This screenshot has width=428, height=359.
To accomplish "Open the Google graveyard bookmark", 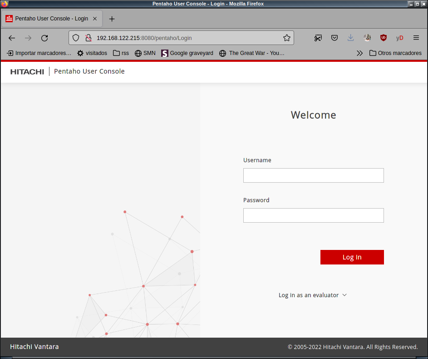I will [187, 53].
